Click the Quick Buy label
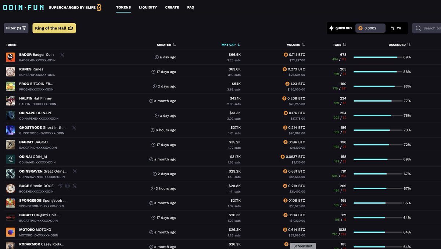 click(344, 28)
